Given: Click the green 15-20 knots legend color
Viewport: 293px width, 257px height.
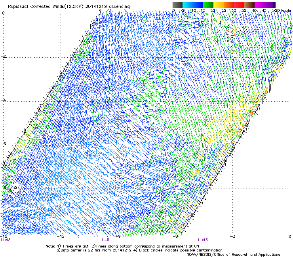Looking at the screenshot, I should (208, 5).
